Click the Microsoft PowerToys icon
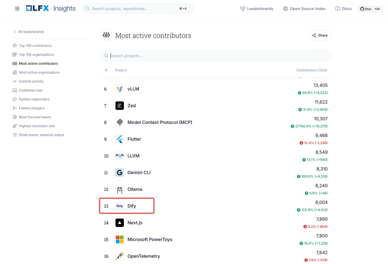 pyautogui.click(x=119, y=239)
